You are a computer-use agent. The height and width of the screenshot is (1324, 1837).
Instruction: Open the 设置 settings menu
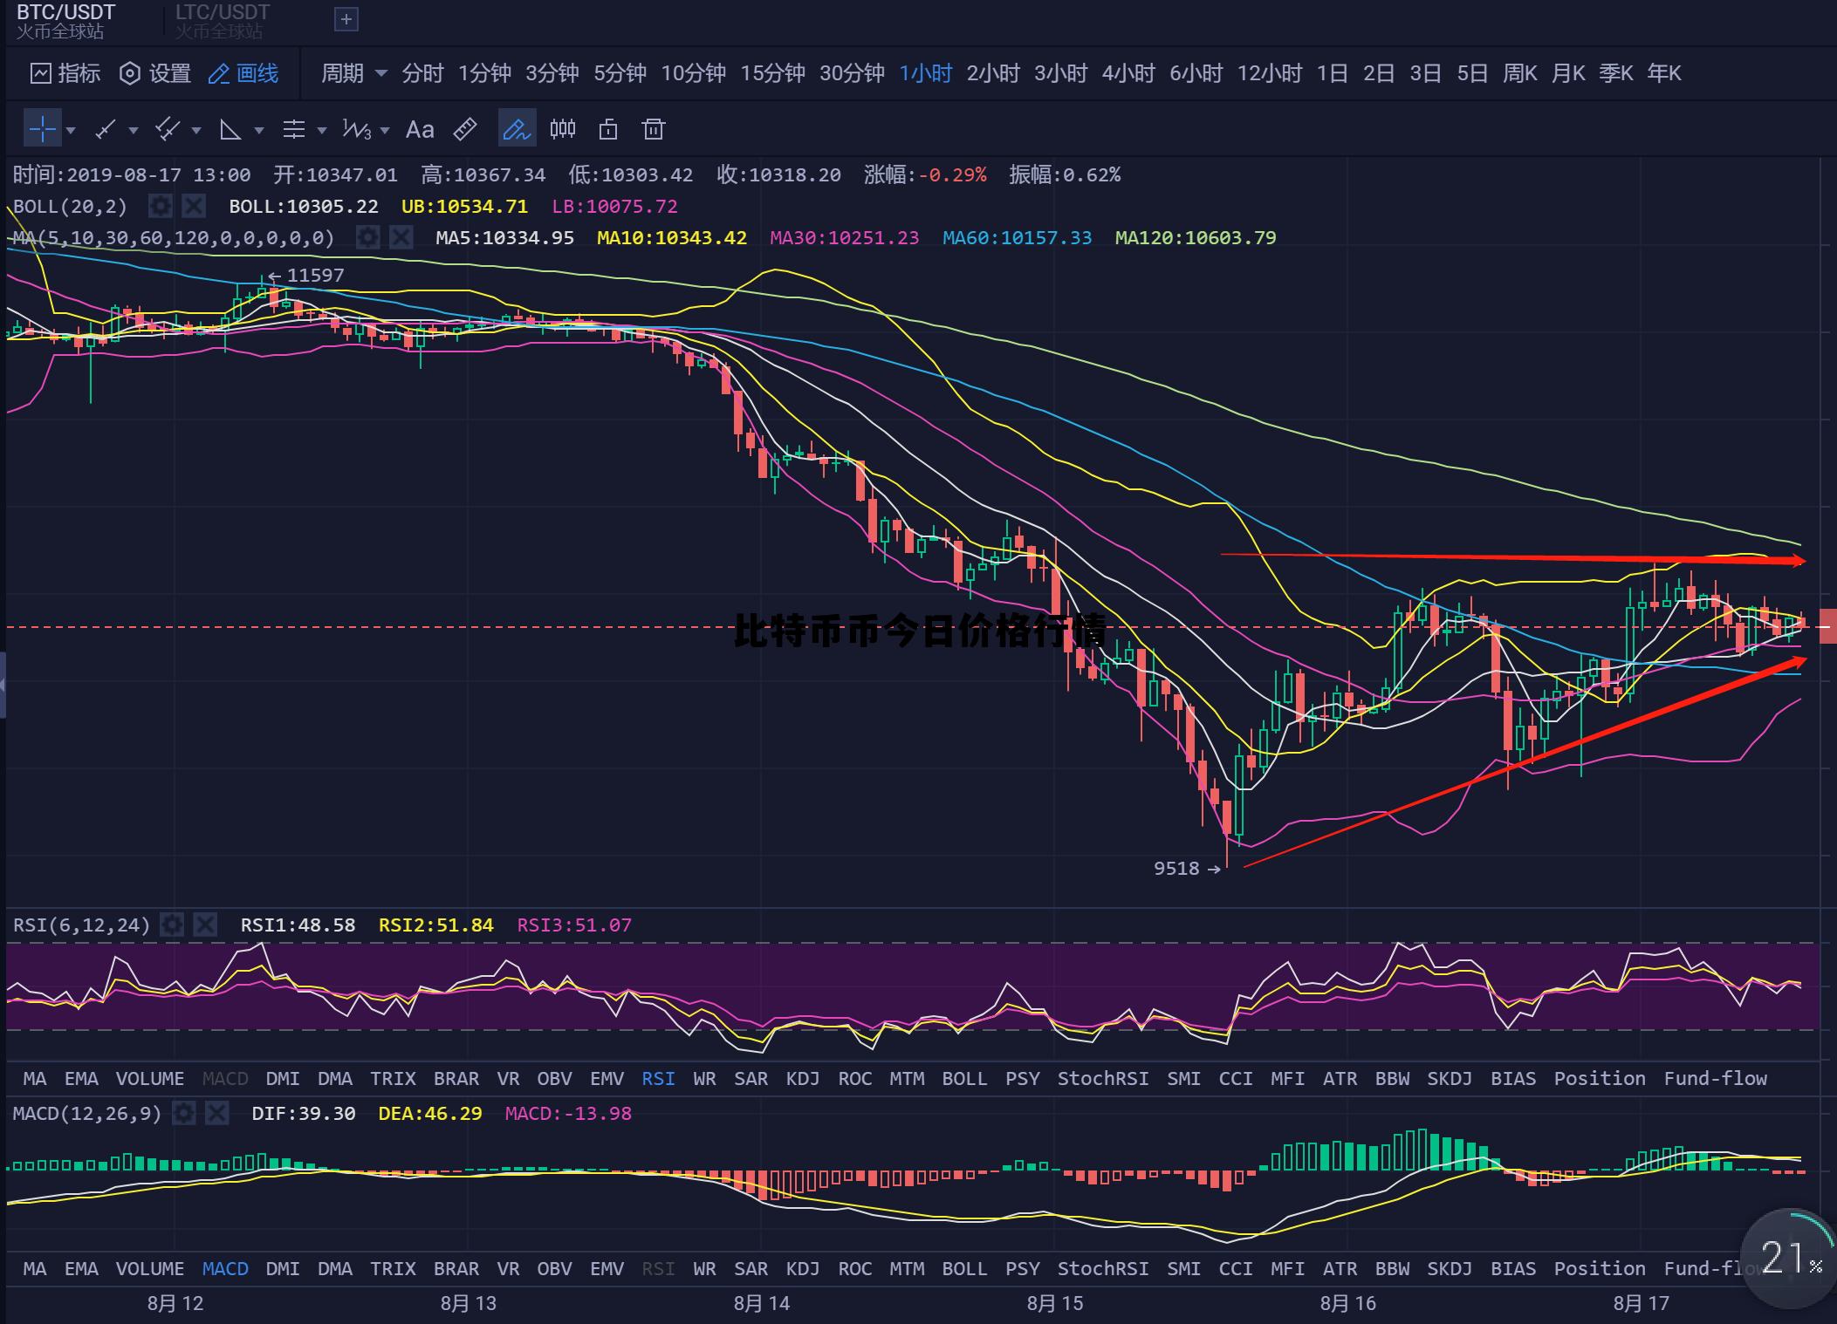[155, 73]
